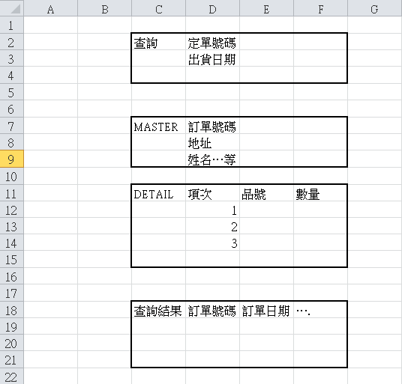Select the cell with value 1
The height and width of the screenshot is (384, 402).
coord(212,210)
